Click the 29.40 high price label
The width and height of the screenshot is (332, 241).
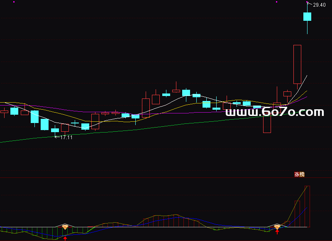tap(319, 5)
